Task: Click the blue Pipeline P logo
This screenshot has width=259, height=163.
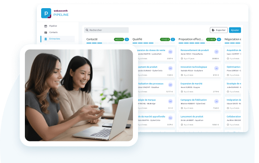Action: coord(46,13)
